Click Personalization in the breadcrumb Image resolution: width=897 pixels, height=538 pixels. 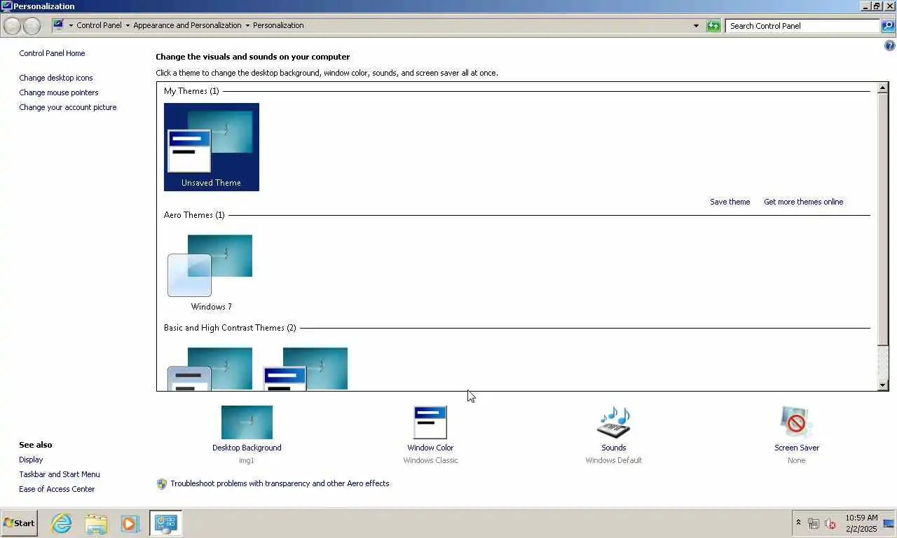[x=278, y=25]
